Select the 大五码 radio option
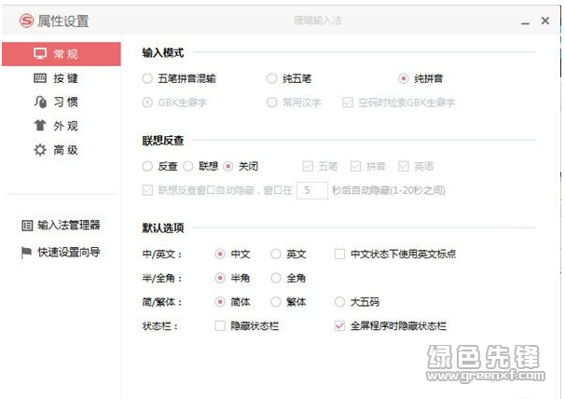Screen dimensions: 565x399 tap(339, 302)
